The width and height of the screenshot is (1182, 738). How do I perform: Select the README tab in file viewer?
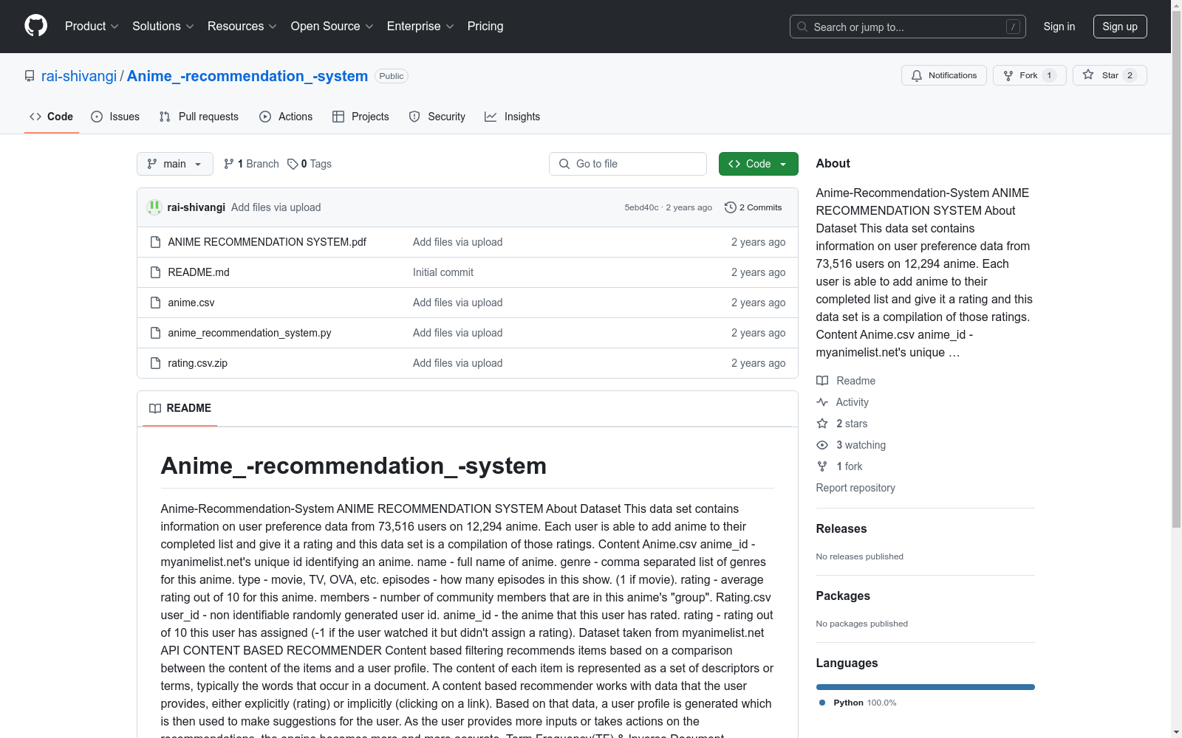180,408
